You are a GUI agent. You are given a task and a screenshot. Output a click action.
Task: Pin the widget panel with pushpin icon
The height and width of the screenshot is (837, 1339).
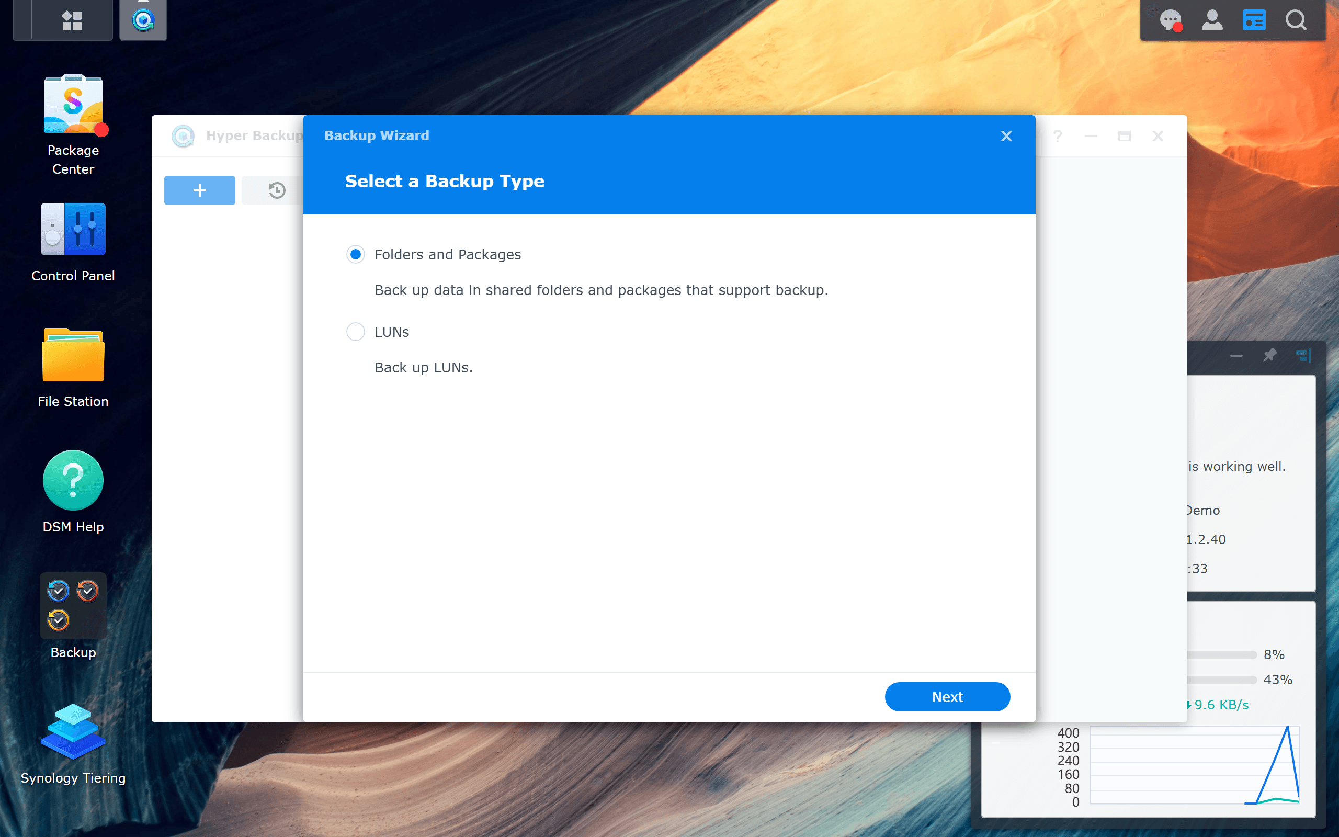(x=1269, y=355)
